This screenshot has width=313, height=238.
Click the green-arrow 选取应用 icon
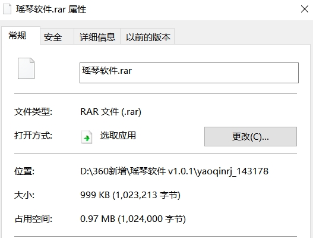click(87, 137)
